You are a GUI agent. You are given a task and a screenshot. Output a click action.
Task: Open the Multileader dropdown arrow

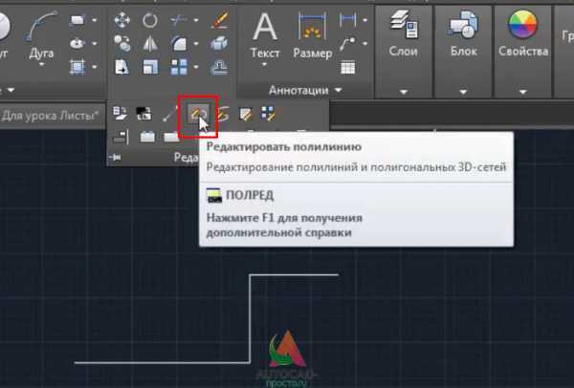pos(365,44)
